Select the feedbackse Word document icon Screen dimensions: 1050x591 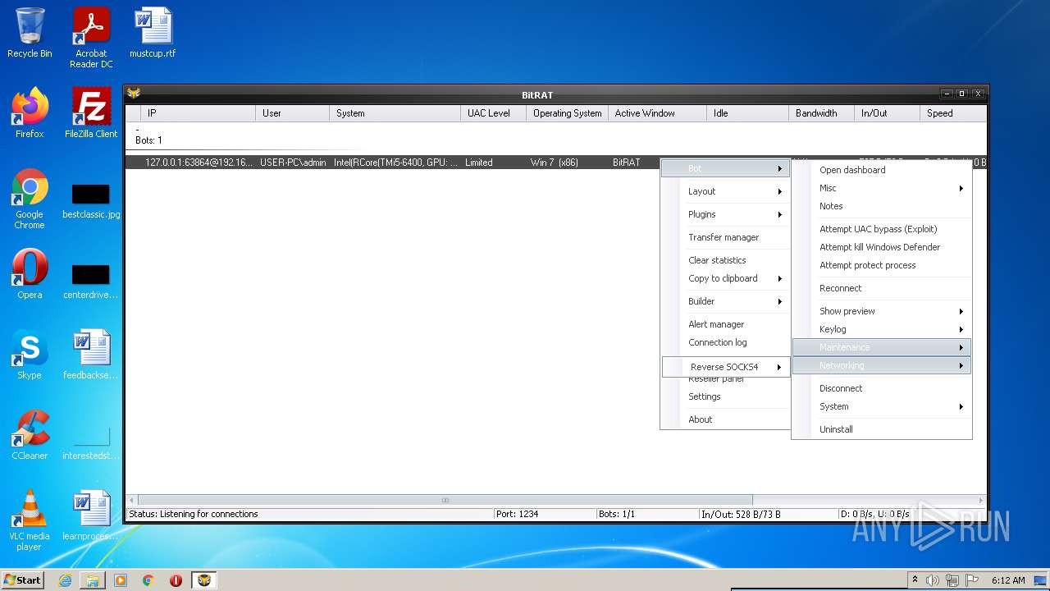coord(91,355)
